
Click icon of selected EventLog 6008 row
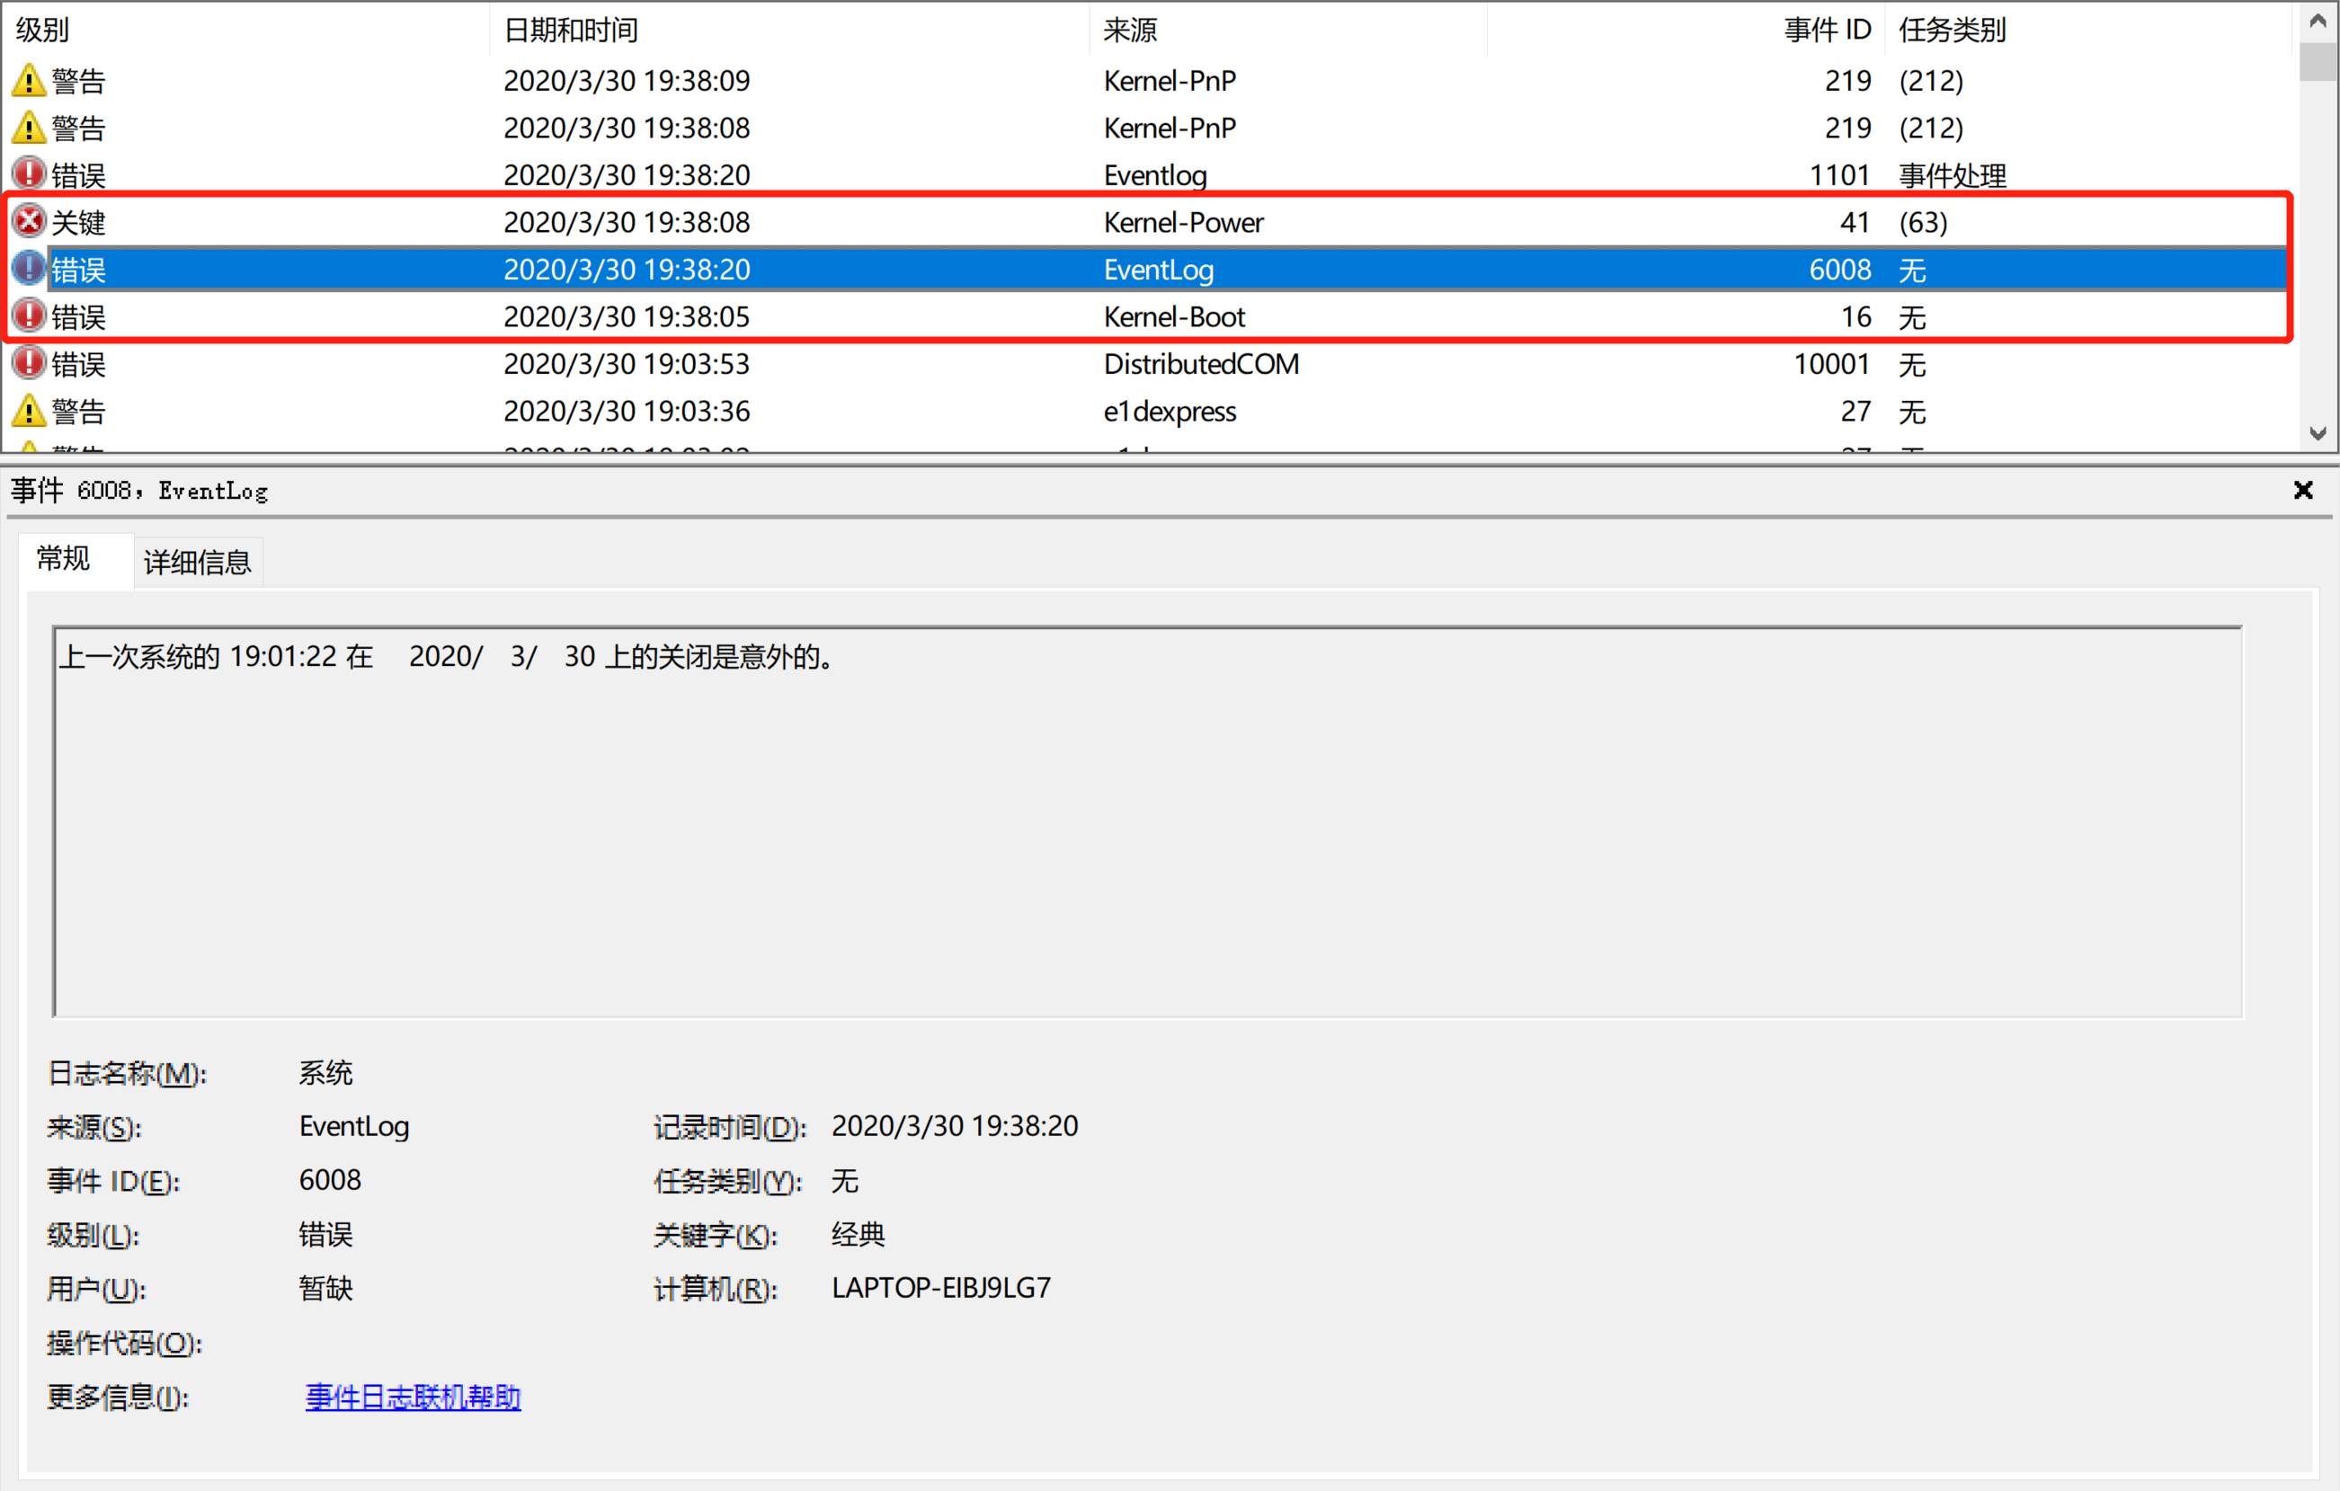point(28,269)
